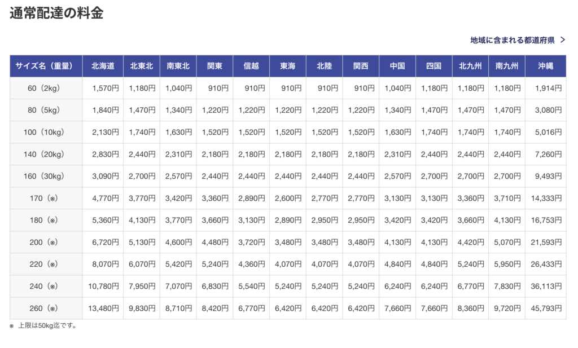Screen dimensions: 578x348
Task: Click the 36,113円 price cell
Action: (546, 286)
